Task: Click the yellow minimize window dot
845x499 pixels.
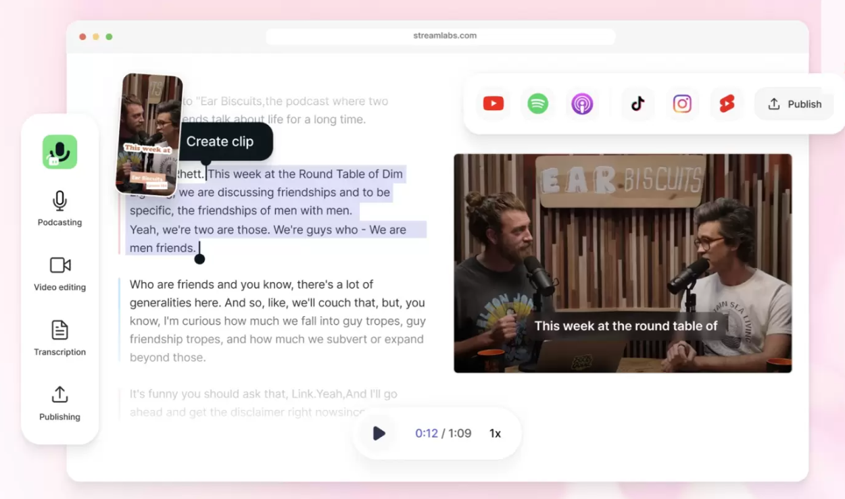Action: (96, 36)
